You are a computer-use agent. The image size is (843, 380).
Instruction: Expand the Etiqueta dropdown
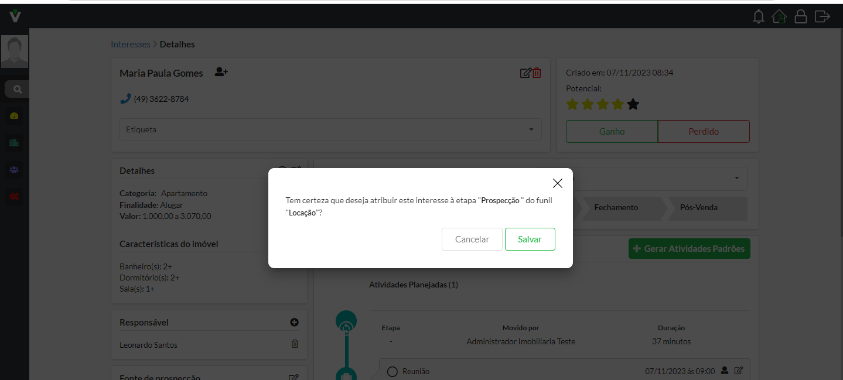pyautogui.click(x=531, y=129)
